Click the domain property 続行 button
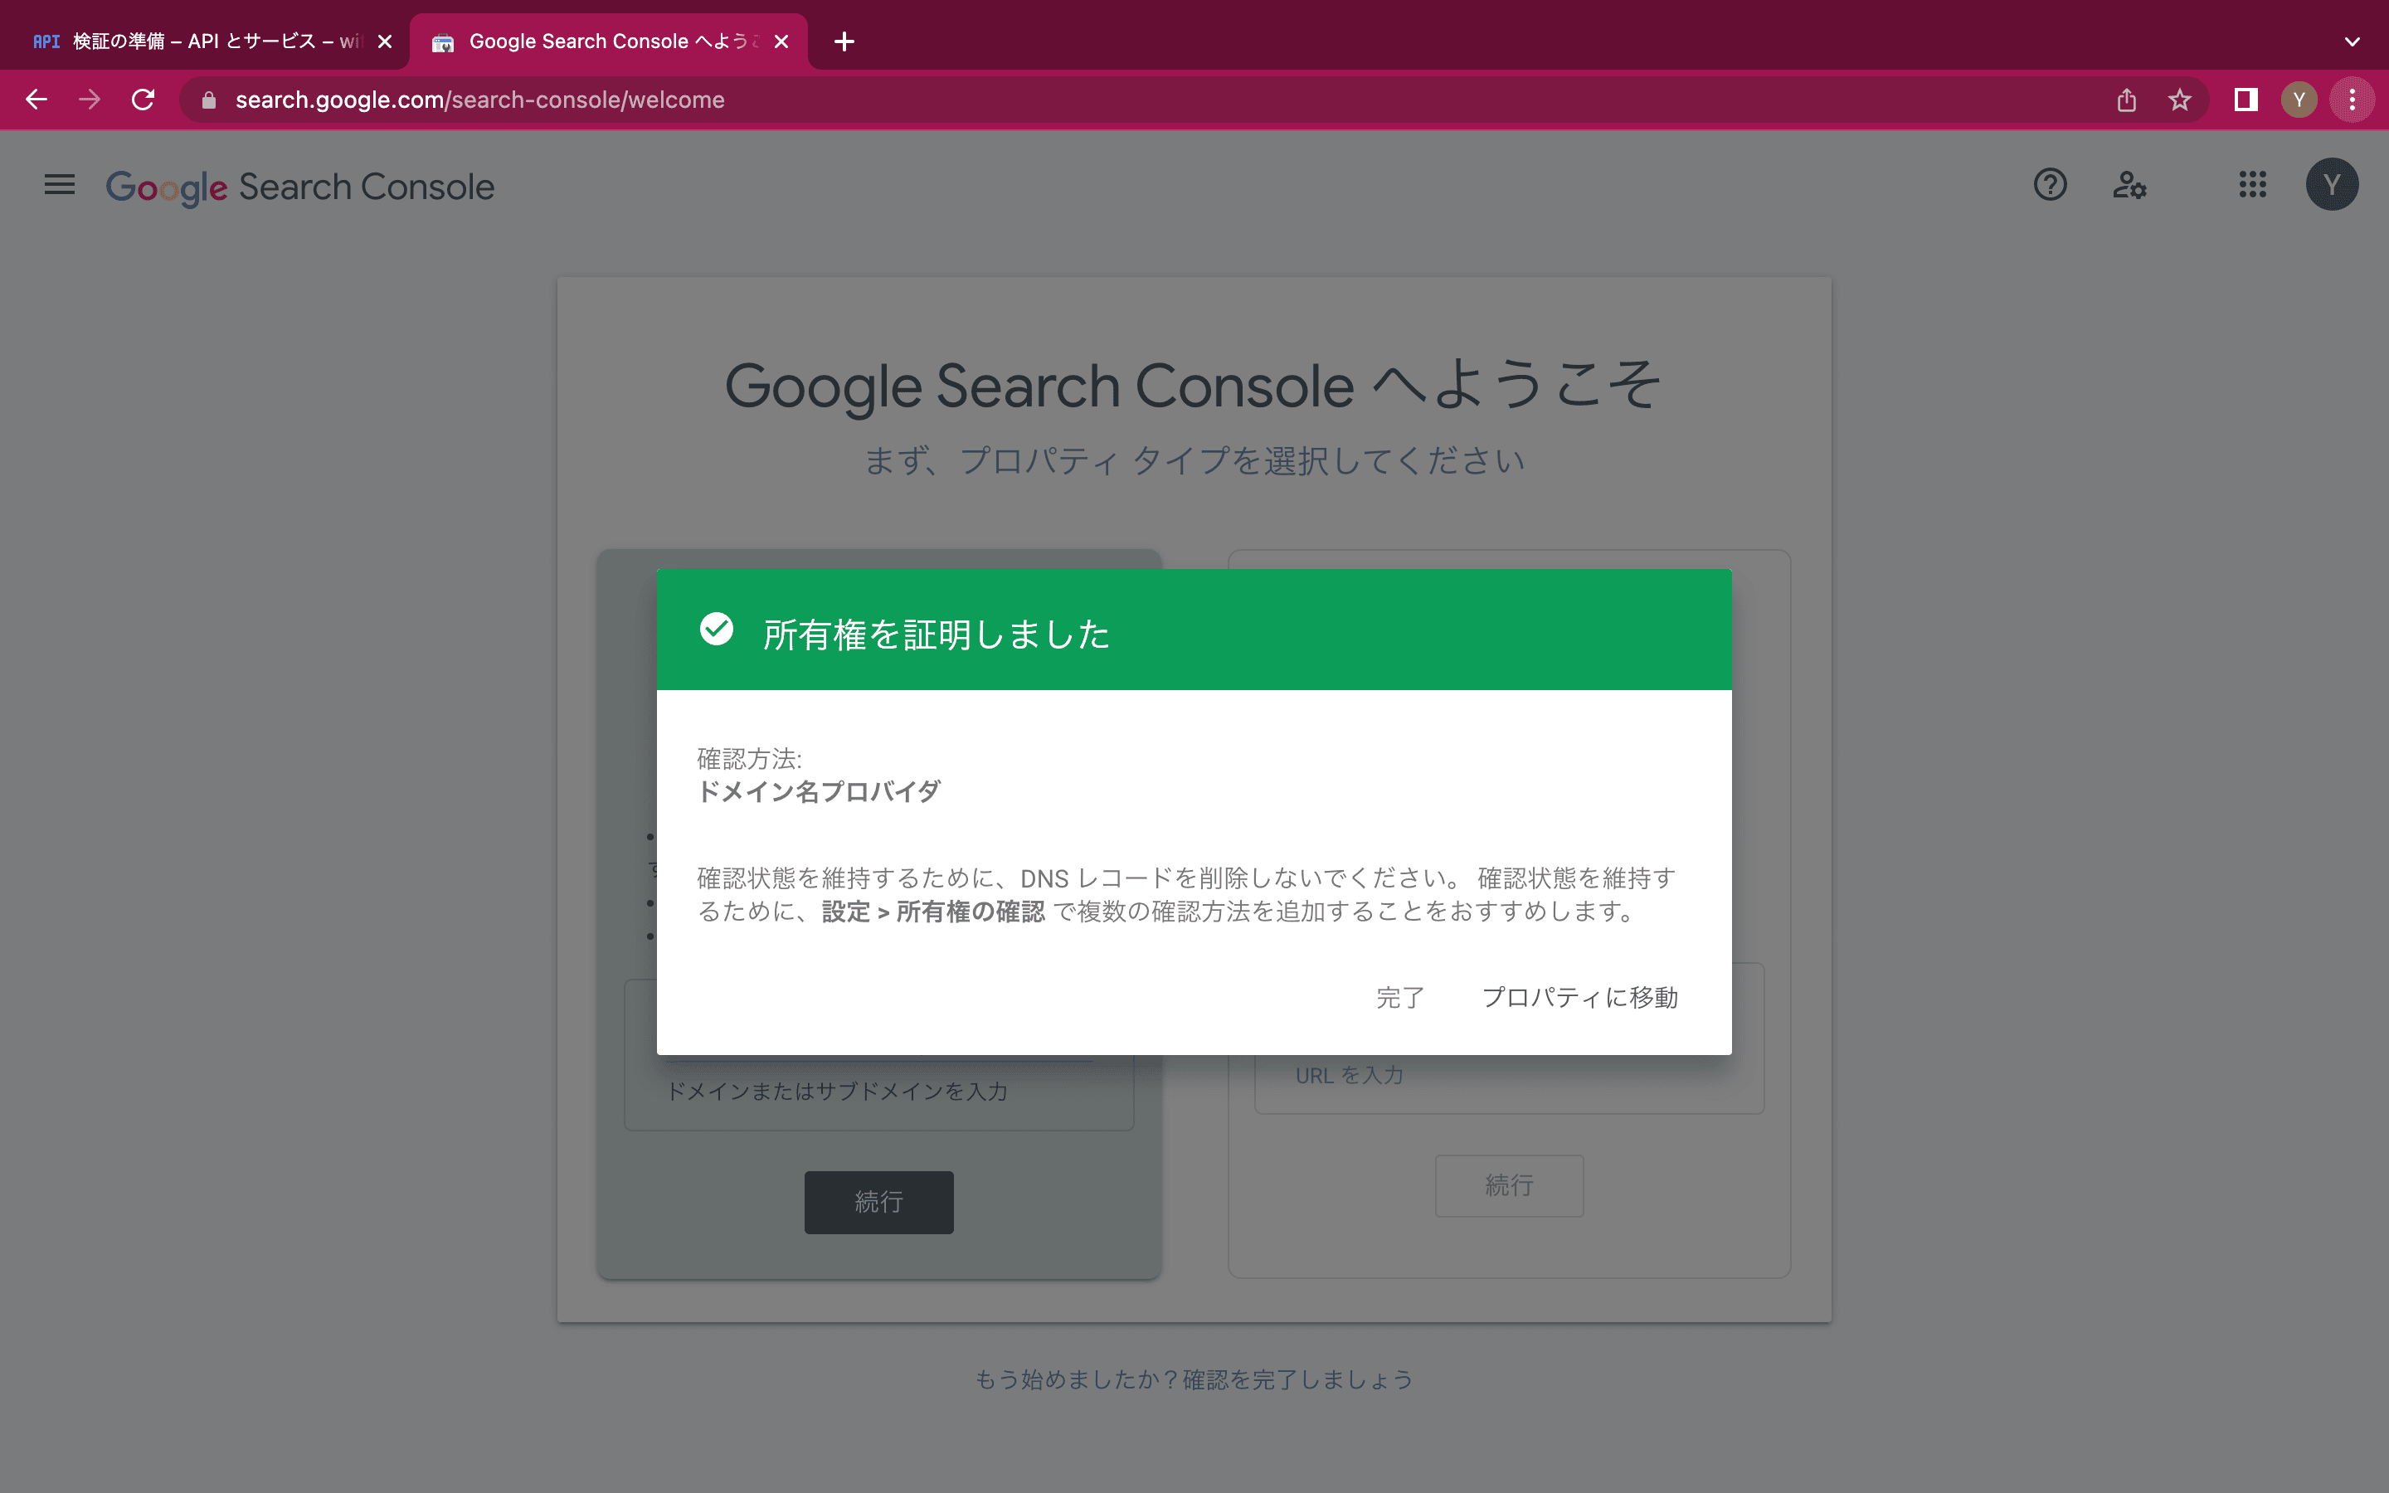Image resolution: width=2389 pixels, height=1493 pixels. 878,1202
